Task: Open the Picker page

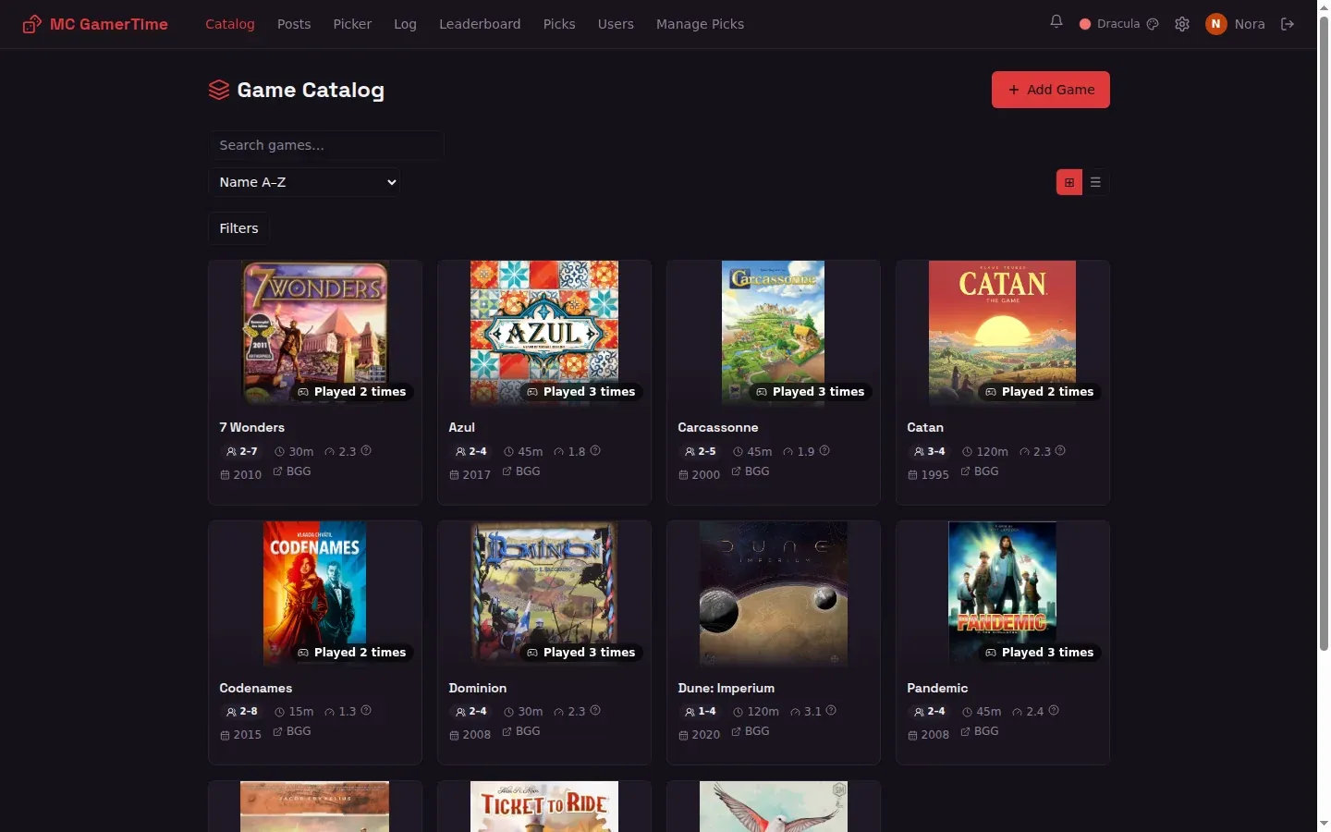Action: pyautogui.click(x=352, y=24)
